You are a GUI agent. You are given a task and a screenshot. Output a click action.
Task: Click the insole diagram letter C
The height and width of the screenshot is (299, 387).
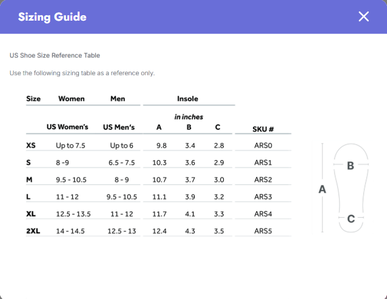tap(351, 219)
